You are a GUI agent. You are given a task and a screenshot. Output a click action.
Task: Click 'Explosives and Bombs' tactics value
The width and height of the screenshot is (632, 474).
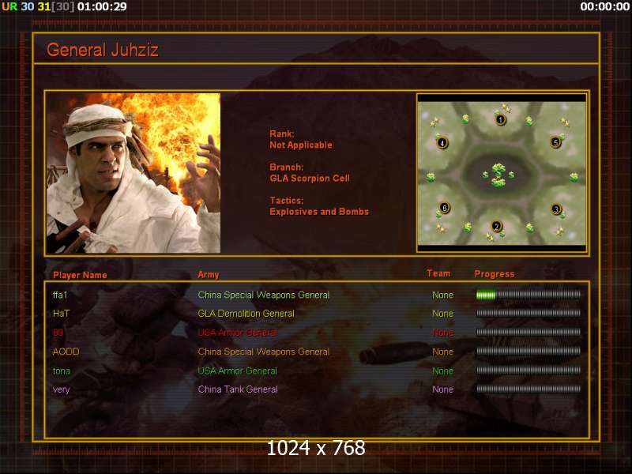319,212
